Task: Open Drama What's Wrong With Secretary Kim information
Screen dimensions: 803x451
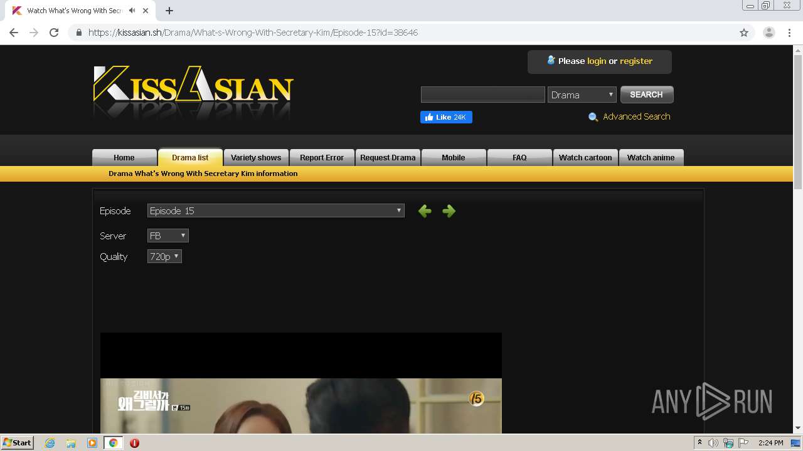Action: [203, 174]
